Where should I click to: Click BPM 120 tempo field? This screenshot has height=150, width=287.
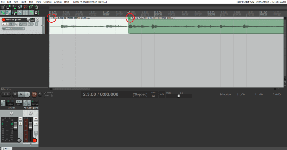[x=154, y=94]
